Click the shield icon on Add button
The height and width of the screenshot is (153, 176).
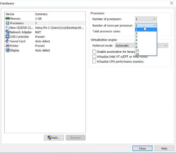pos(50,138)
